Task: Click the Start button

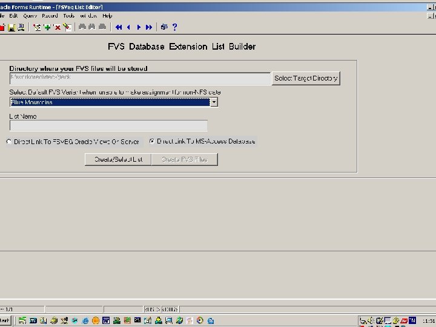Action: [5, 320]
